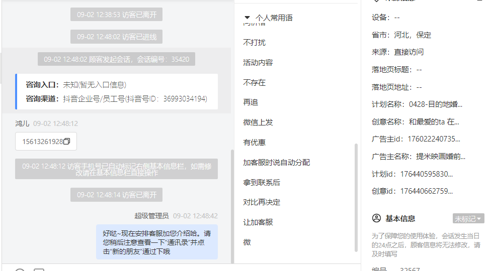Select quick phrase 不打扰
Image resolution: width=491 pixels, height=271 pixels.
[x=254, y=43]
